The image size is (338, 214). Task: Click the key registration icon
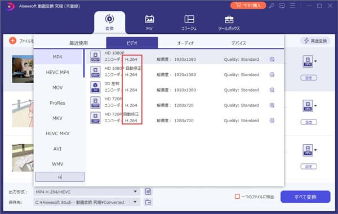272,6
